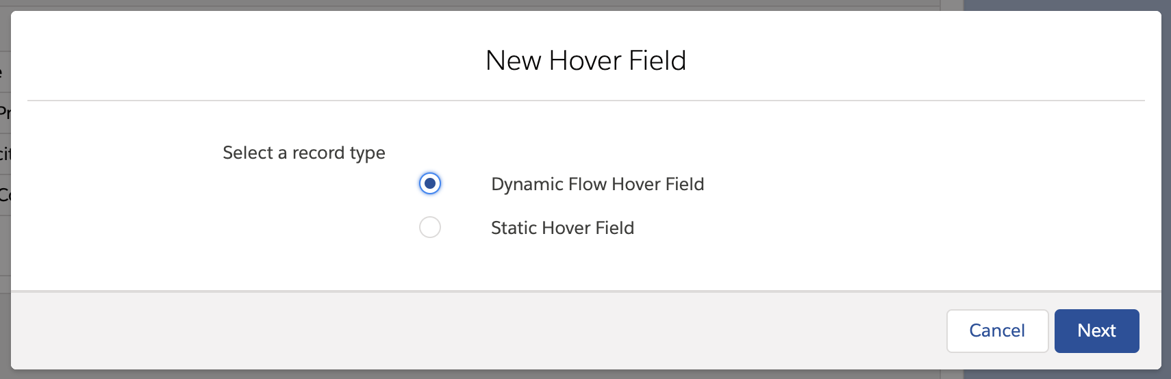Image resolution: width=1171 pixels, height=379 pixels.
Task: Click the partially hidden 'ci' row at left edge
Action: click(x=5, y=154)
